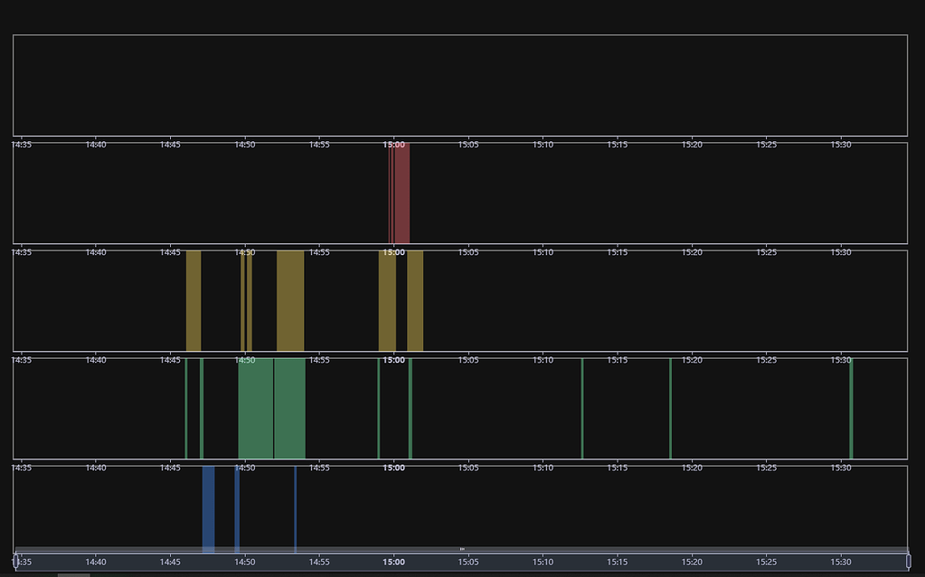Image resolution: width=925 pixels, height=577 pixels.
Task: Select the green bar around 15:14
Action: pos(670,407)
